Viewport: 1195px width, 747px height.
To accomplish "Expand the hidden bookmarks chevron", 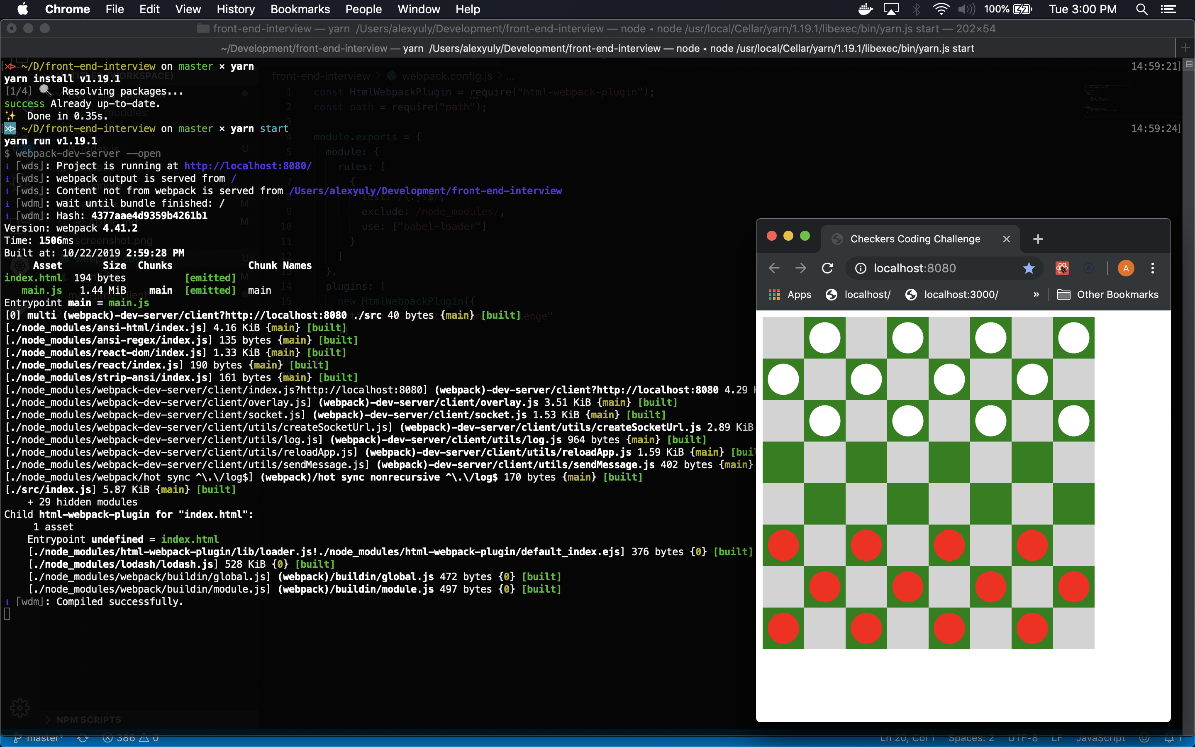I will coord(1036,295).
